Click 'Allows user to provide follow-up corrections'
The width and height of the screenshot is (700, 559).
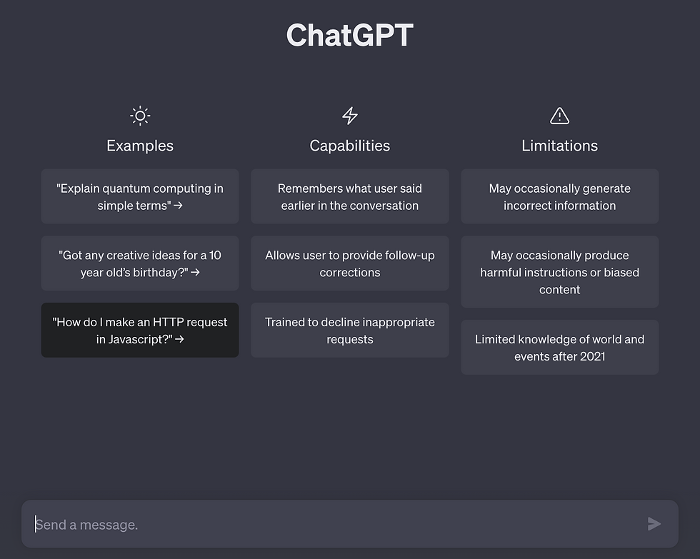coord(350,263)
